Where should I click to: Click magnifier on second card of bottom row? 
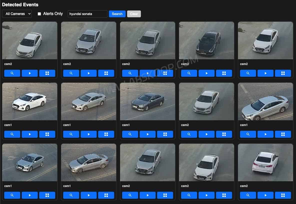pyautogui.click(x=71, y=195)
